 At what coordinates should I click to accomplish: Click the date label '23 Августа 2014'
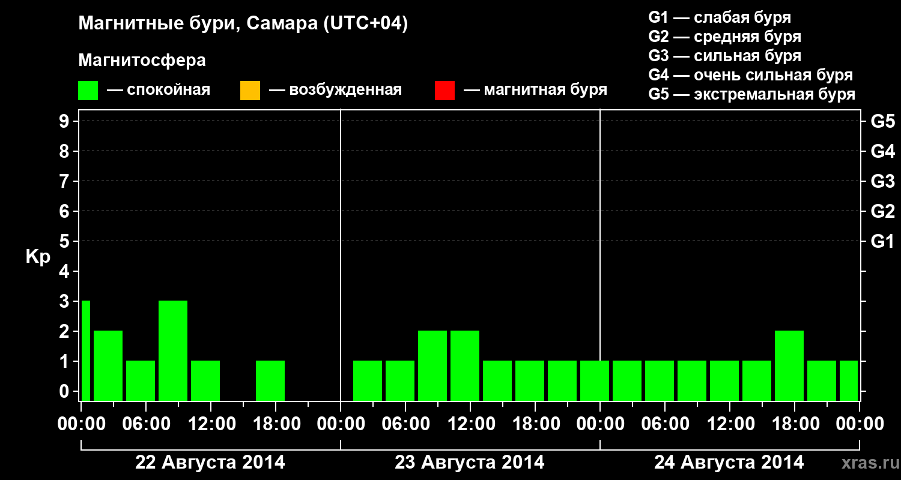470,463
